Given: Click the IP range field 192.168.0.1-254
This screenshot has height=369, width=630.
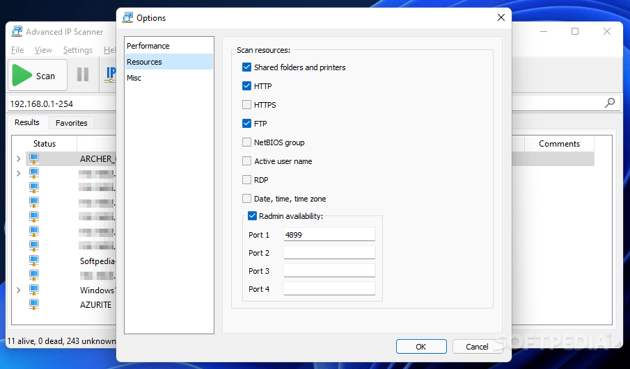Looking at the screenshot, I should (62, 104).
